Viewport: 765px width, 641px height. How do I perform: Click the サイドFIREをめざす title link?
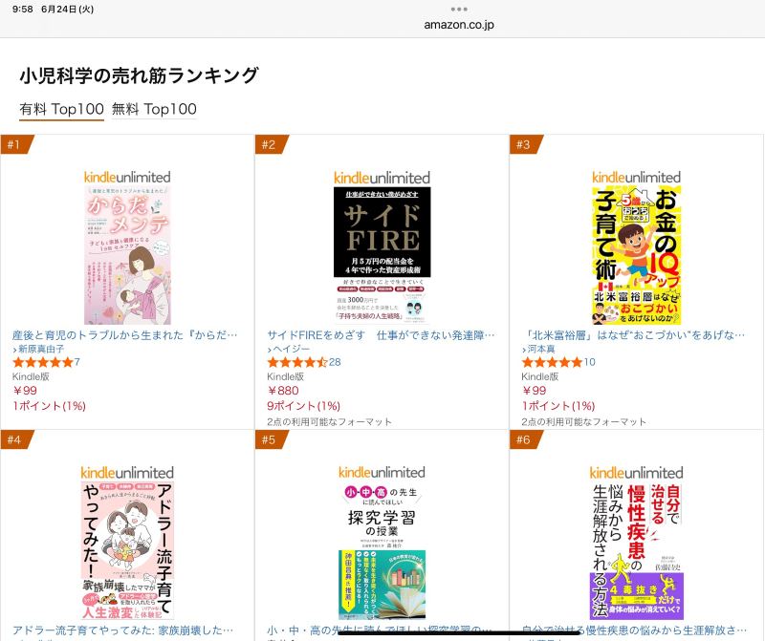[381, 335]
